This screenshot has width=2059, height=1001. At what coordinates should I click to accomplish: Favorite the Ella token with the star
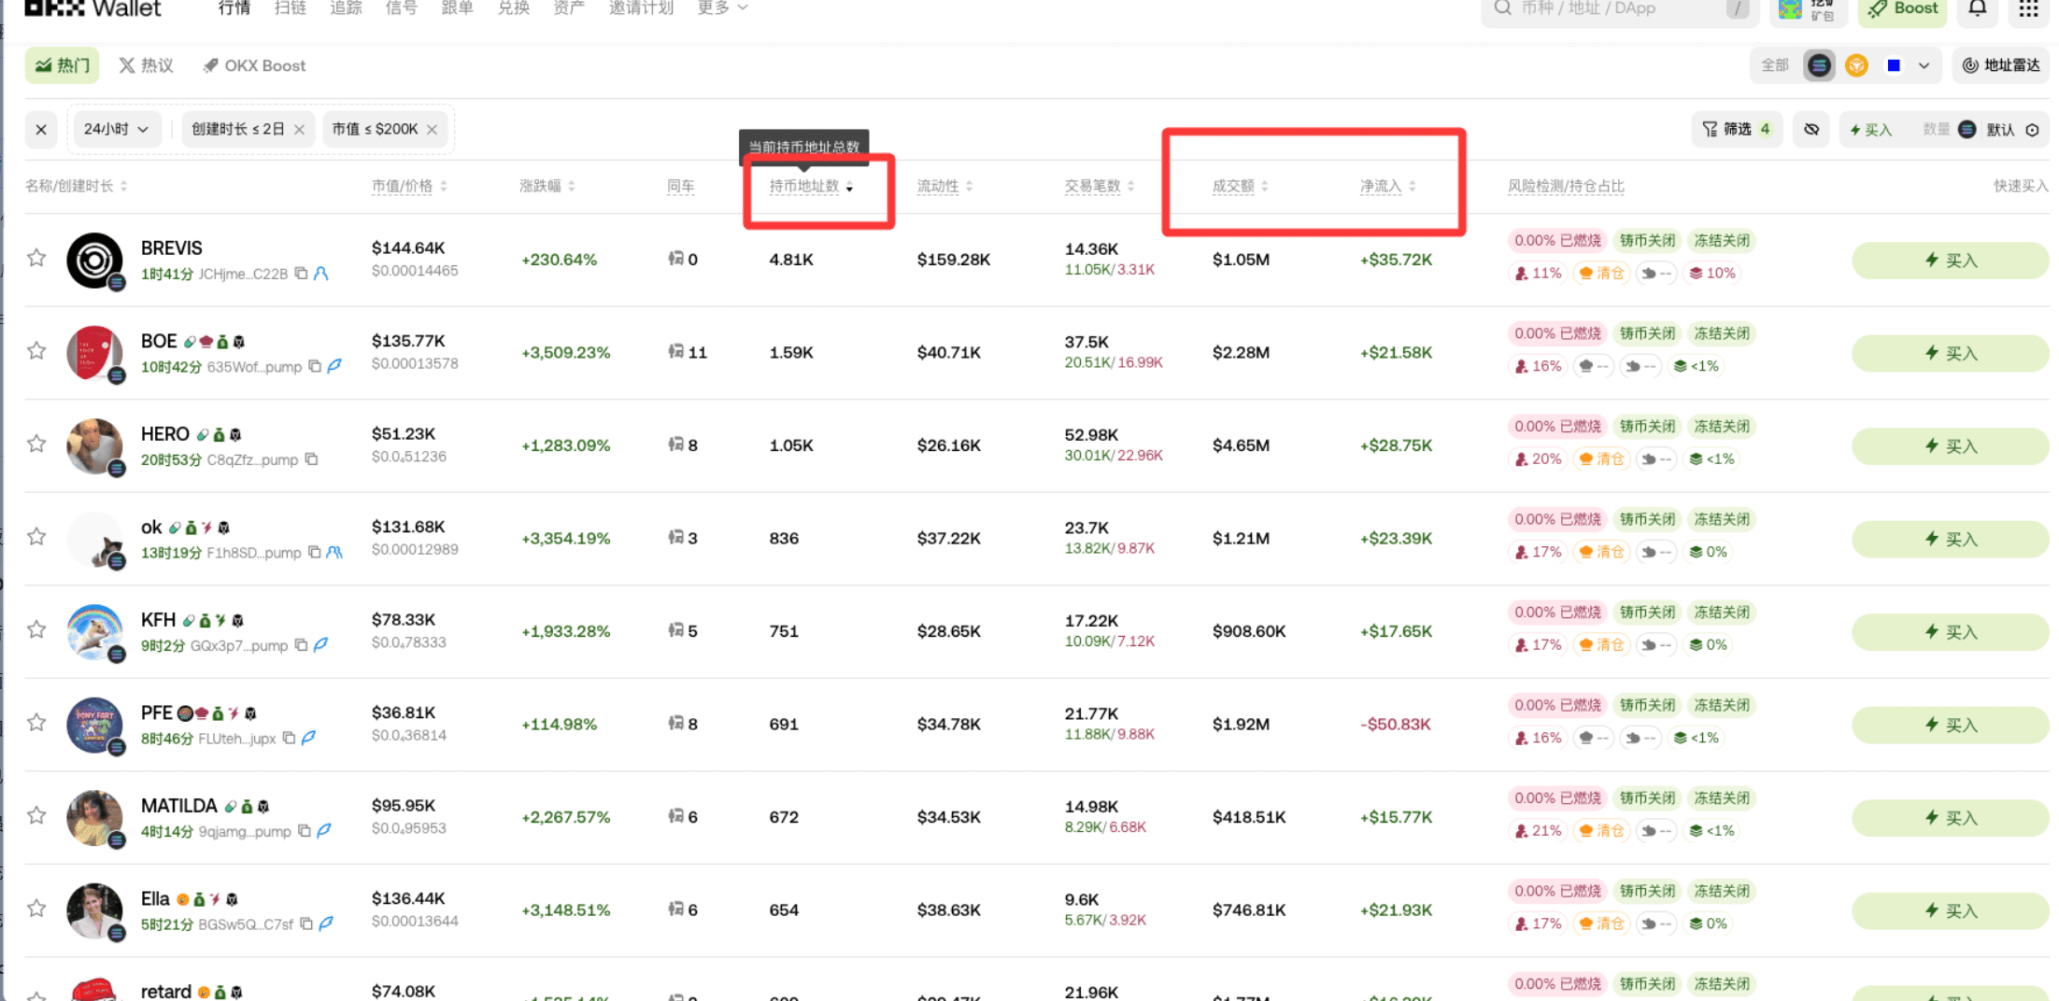[36, 908]
